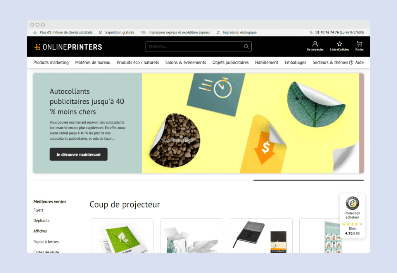
Task: Open the Matériel de bureau menu
Action: click(x=93, y=63)
